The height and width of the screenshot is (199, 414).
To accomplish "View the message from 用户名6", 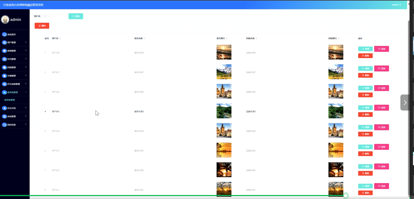I will [365, 88].
